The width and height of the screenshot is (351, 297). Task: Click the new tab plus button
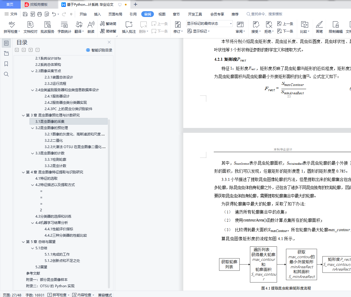(136, 4)
